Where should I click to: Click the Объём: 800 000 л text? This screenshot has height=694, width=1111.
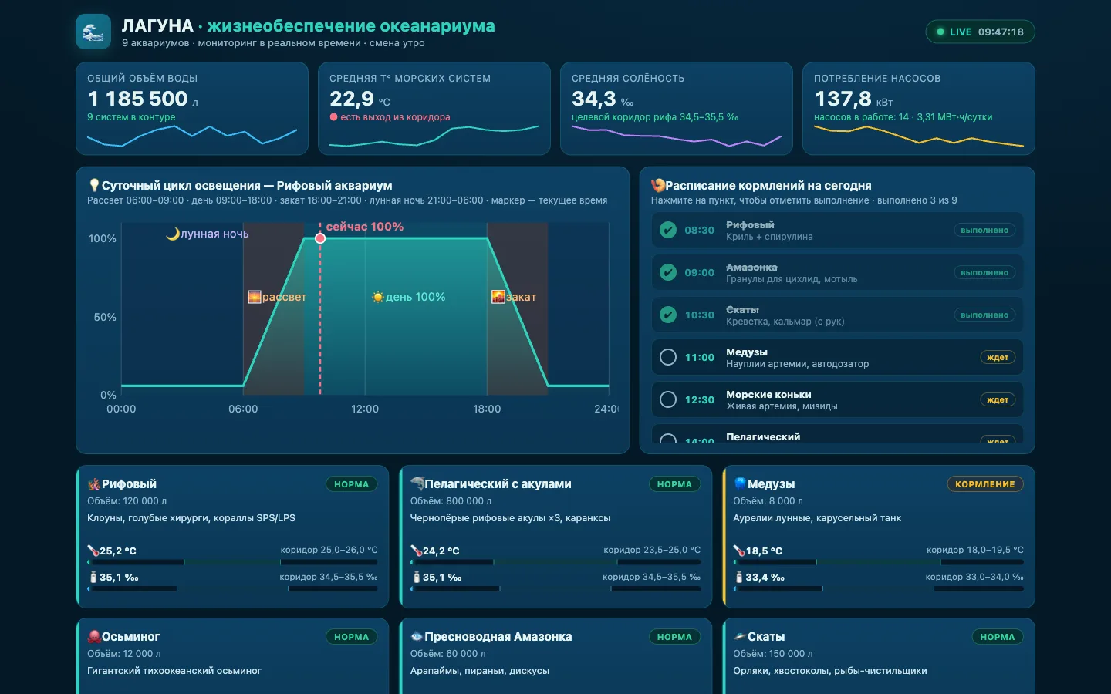451,501
